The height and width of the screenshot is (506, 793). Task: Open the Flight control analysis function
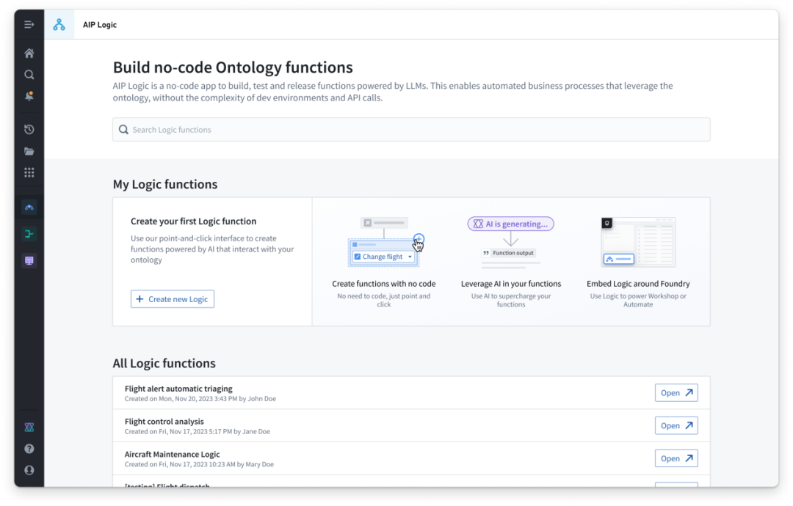coord(676,426)
